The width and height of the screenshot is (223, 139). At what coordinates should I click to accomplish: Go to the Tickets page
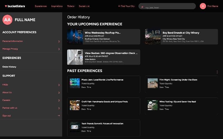tap(71, 6)
